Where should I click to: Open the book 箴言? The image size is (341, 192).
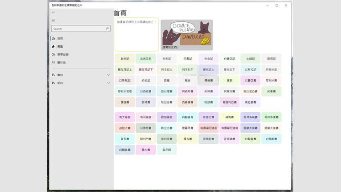pyautogui.click(x=188, y=81)
